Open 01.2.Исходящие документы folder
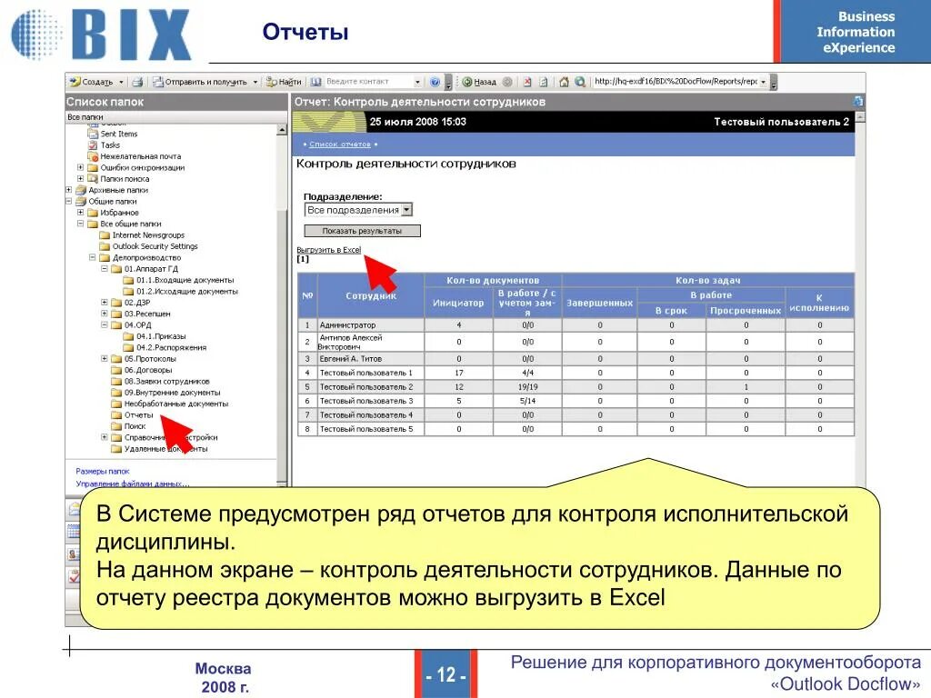Image resolution: width=931 pixels, height=698 pixels. point(187,292)
